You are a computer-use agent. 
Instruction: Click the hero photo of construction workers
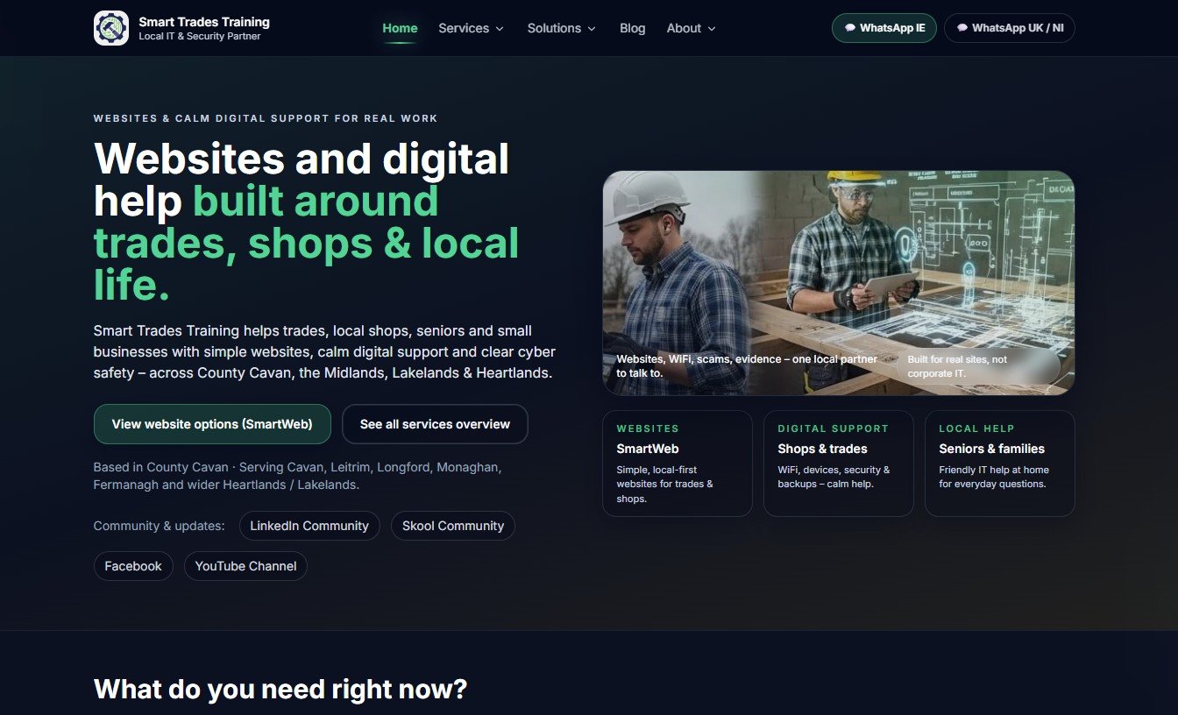coord(838,280)
